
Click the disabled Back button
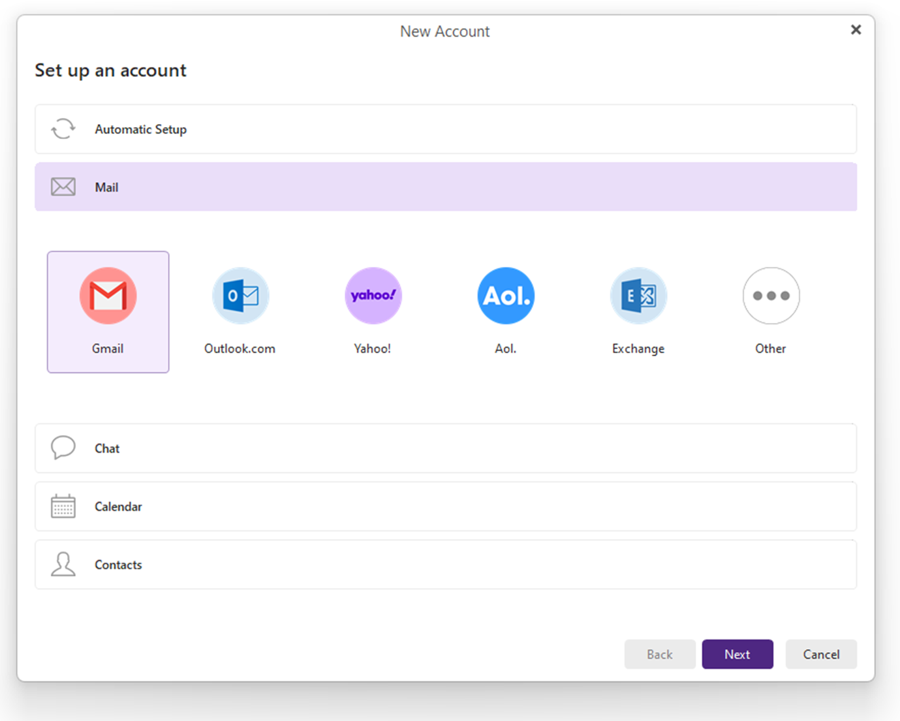660,654
